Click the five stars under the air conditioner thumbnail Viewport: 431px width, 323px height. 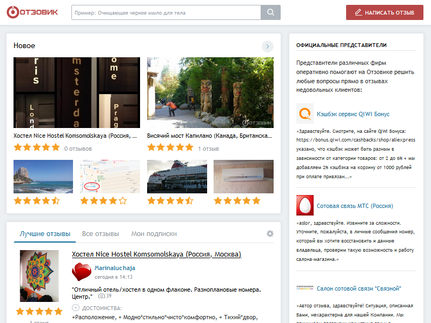[237, 201]
